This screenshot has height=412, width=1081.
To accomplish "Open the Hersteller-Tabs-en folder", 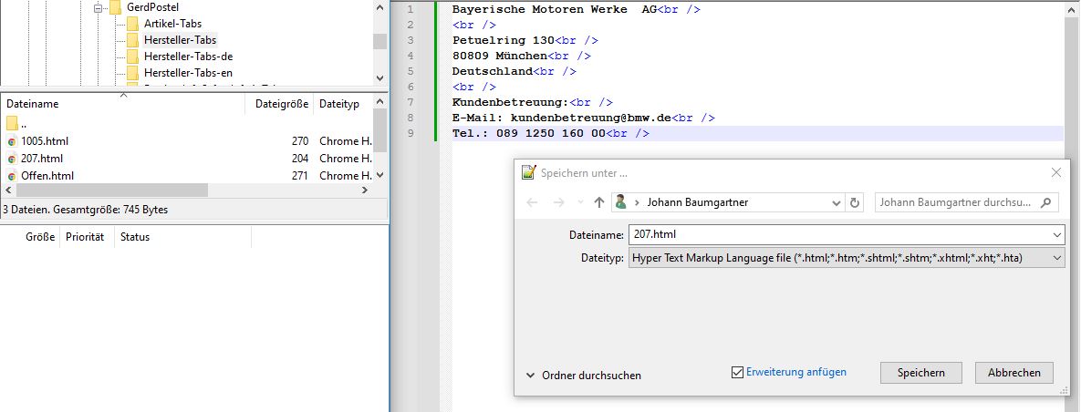I will point(188,73).
